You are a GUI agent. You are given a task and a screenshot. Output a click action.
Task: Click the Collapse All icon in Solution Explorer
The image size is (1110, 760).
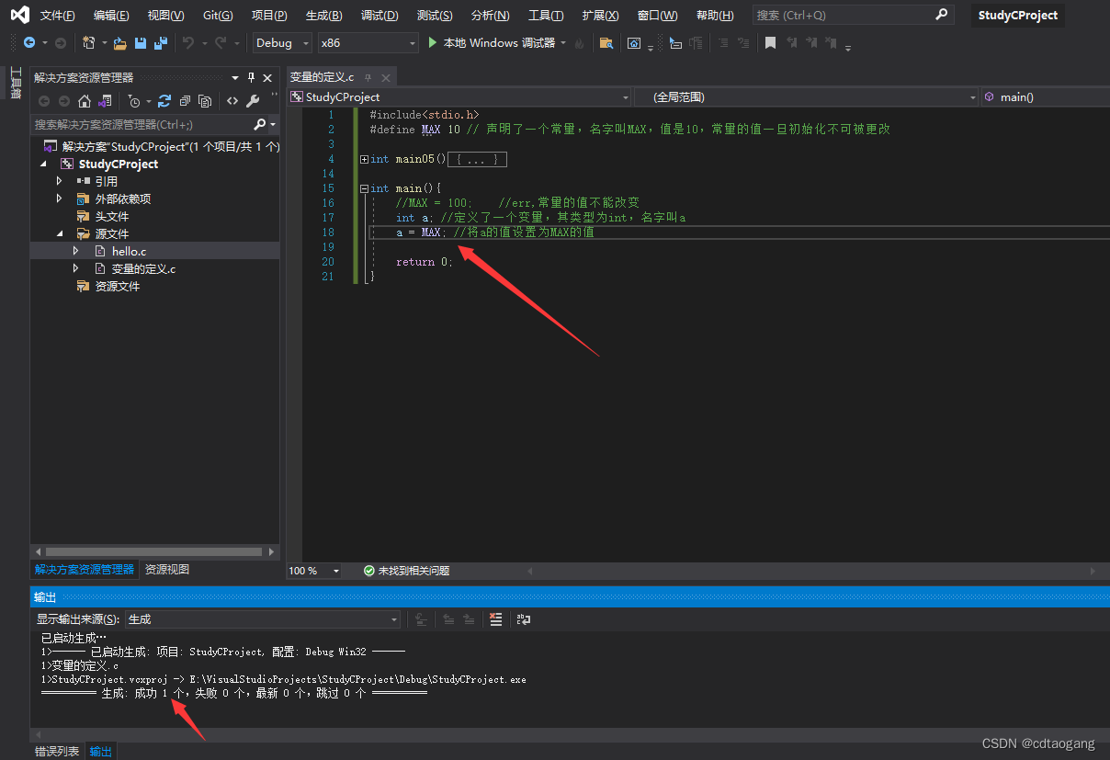[185, 101]
